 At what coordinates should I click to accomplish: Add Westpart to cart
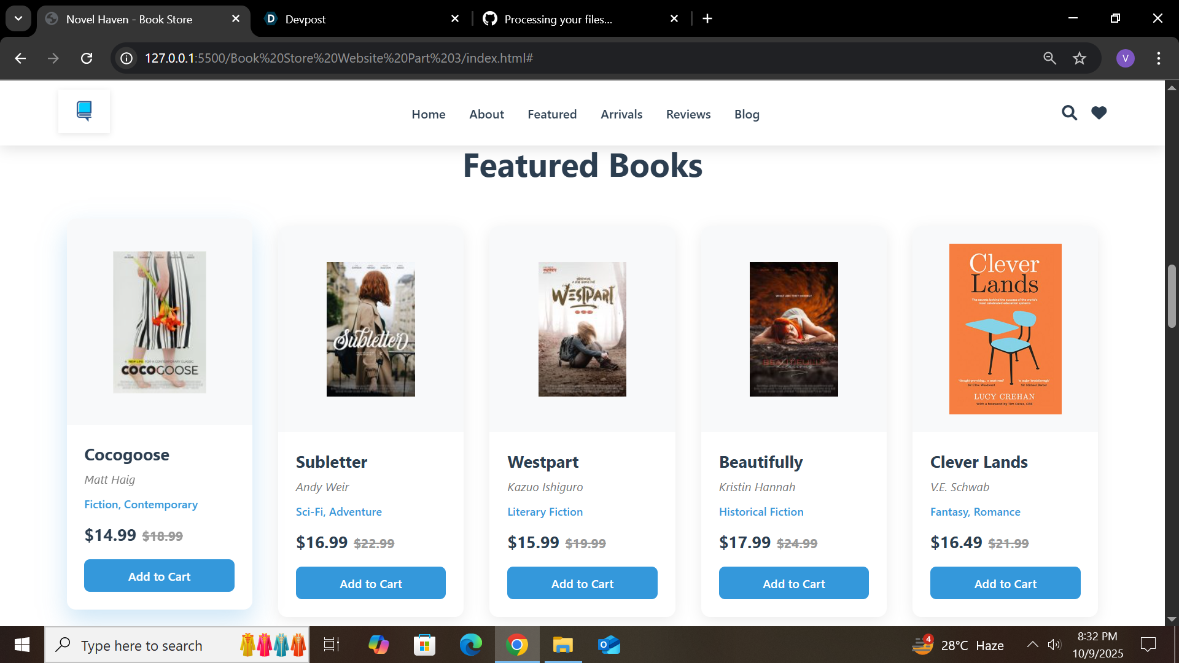pos(582,583)
